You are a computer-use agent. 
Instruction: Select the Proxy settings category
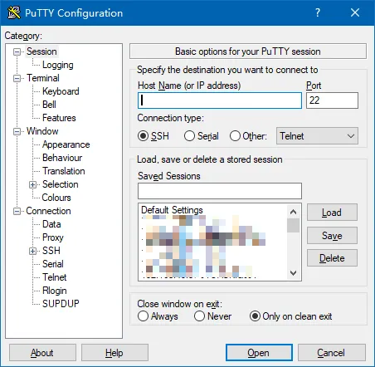53,237
